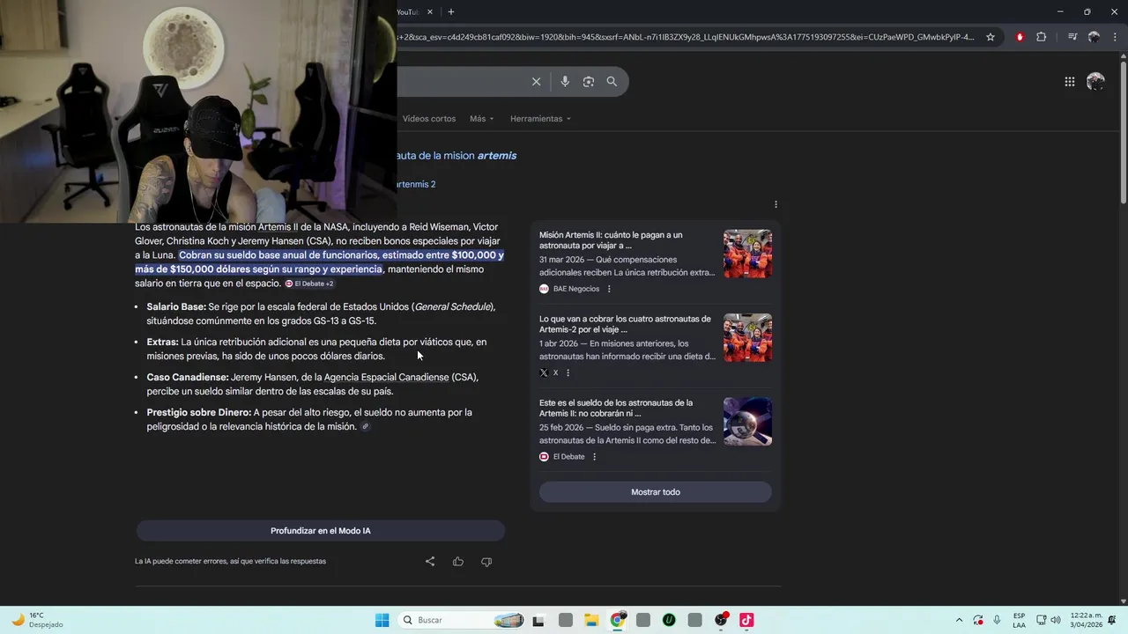Open X source result options menu
The width and height of the screenshot is (1128, 634).
coord(568,372)
